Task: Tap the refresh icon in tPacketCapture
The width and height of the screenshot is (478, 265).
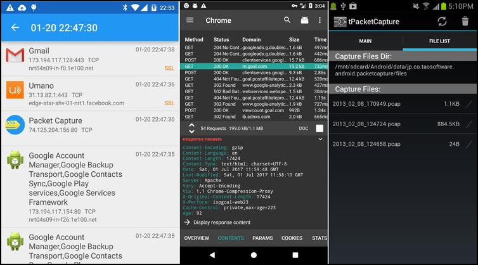Action: (442, 22)
